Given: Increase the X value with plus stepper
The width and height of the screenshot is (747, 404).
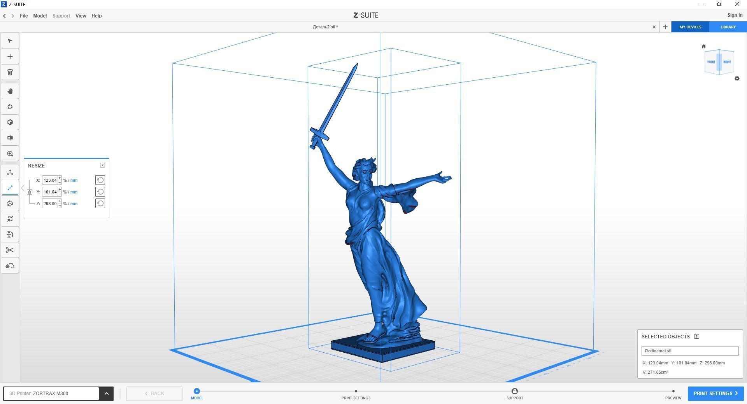Looking at the screenshot, I should click(60, 178).
